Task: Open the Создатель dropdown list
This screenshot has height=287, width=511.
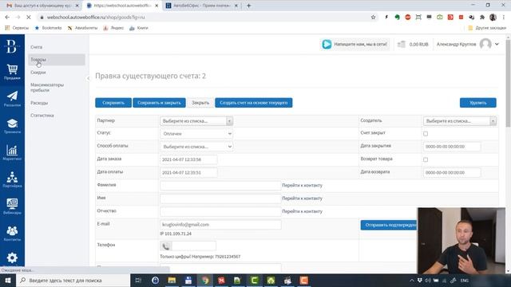Action: tap(460, 121)
